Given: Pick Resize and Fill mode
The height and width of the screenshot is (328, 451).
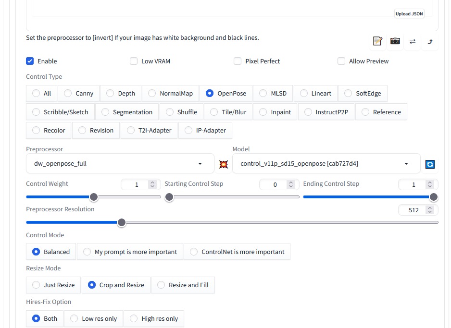Looking at the screenshot, I should click(x=183, y=285).
